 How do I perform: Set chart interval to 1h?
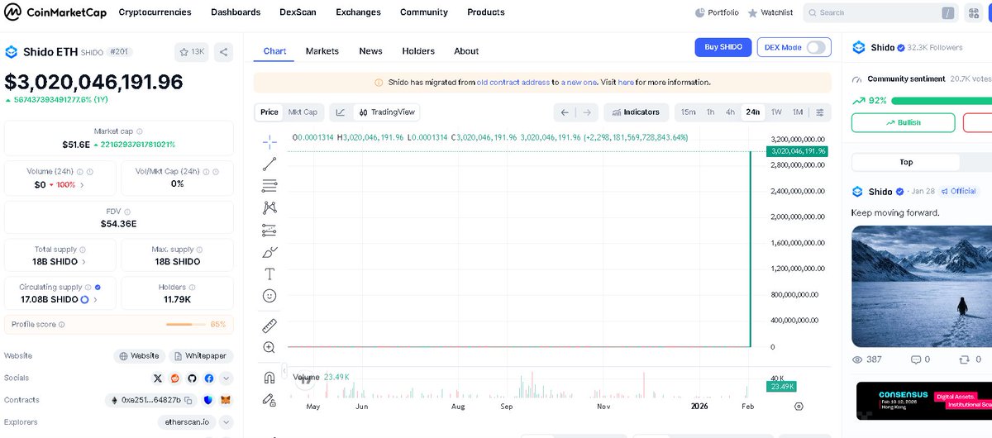710,112
